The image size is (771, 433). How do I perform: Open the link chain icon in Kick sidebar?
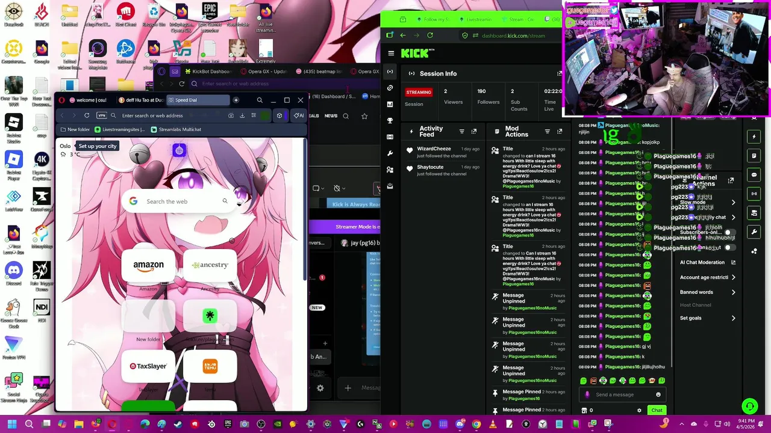point(390,88)
